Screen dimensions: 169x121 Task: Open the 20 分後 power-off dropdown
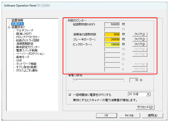148,94
